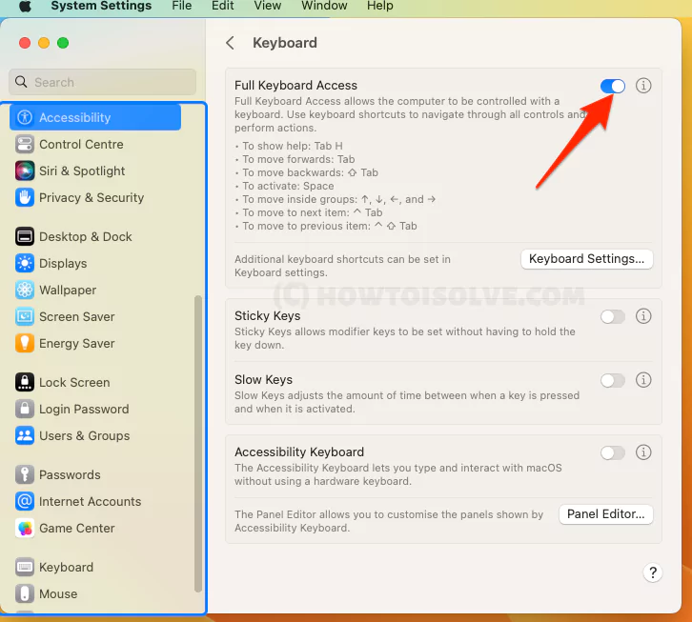Click the Game Center icon

(x=25, y=528)
